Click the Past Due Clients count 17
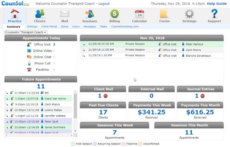Image resolution: width=230 pixels, height=147 pixels. [103, 112]
